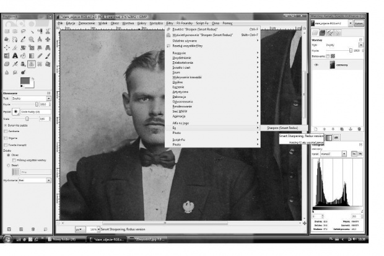Select the Airbrush tool

(x=15, y=64)
